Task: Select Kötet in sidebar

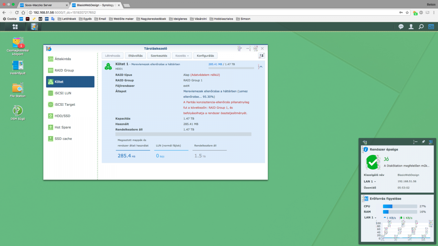Action: click(70, 82)
